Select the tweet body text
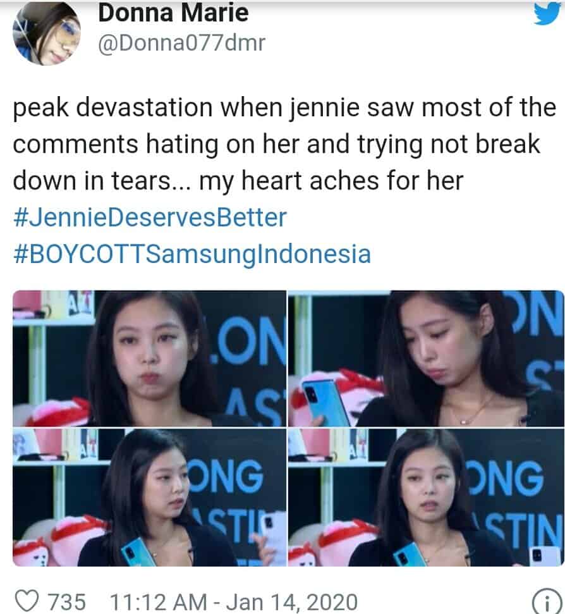Screen dimensions: 565x614 coord(284,144)
